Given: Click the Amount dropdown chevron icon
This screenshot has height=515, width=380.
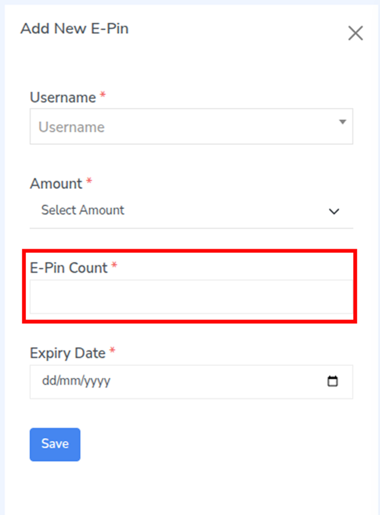Looking at the screenshot, I should click(334, 211).
